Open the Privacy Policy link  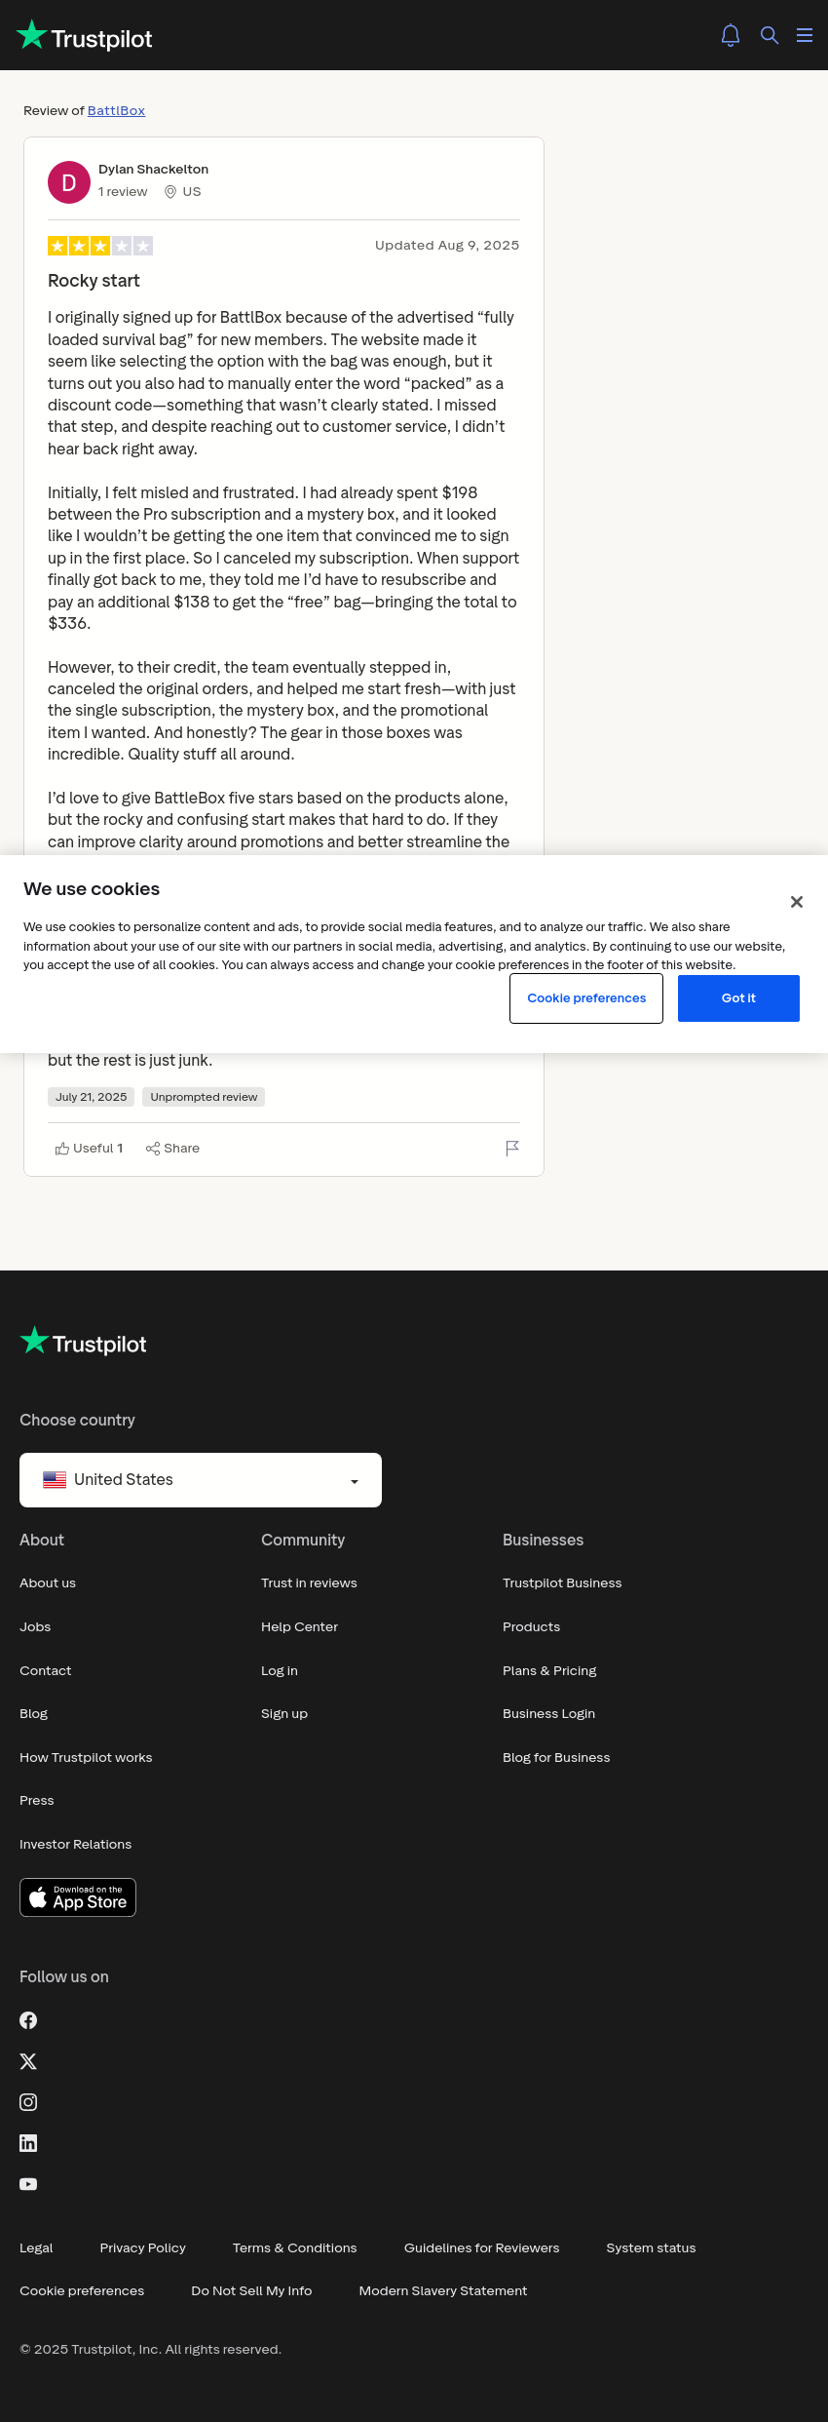click(142, 2248)
